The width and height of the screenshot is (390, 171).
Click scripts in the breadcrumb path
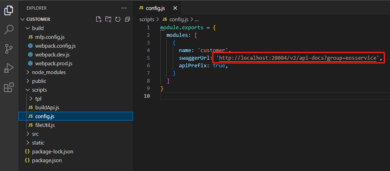click(147, 19)
